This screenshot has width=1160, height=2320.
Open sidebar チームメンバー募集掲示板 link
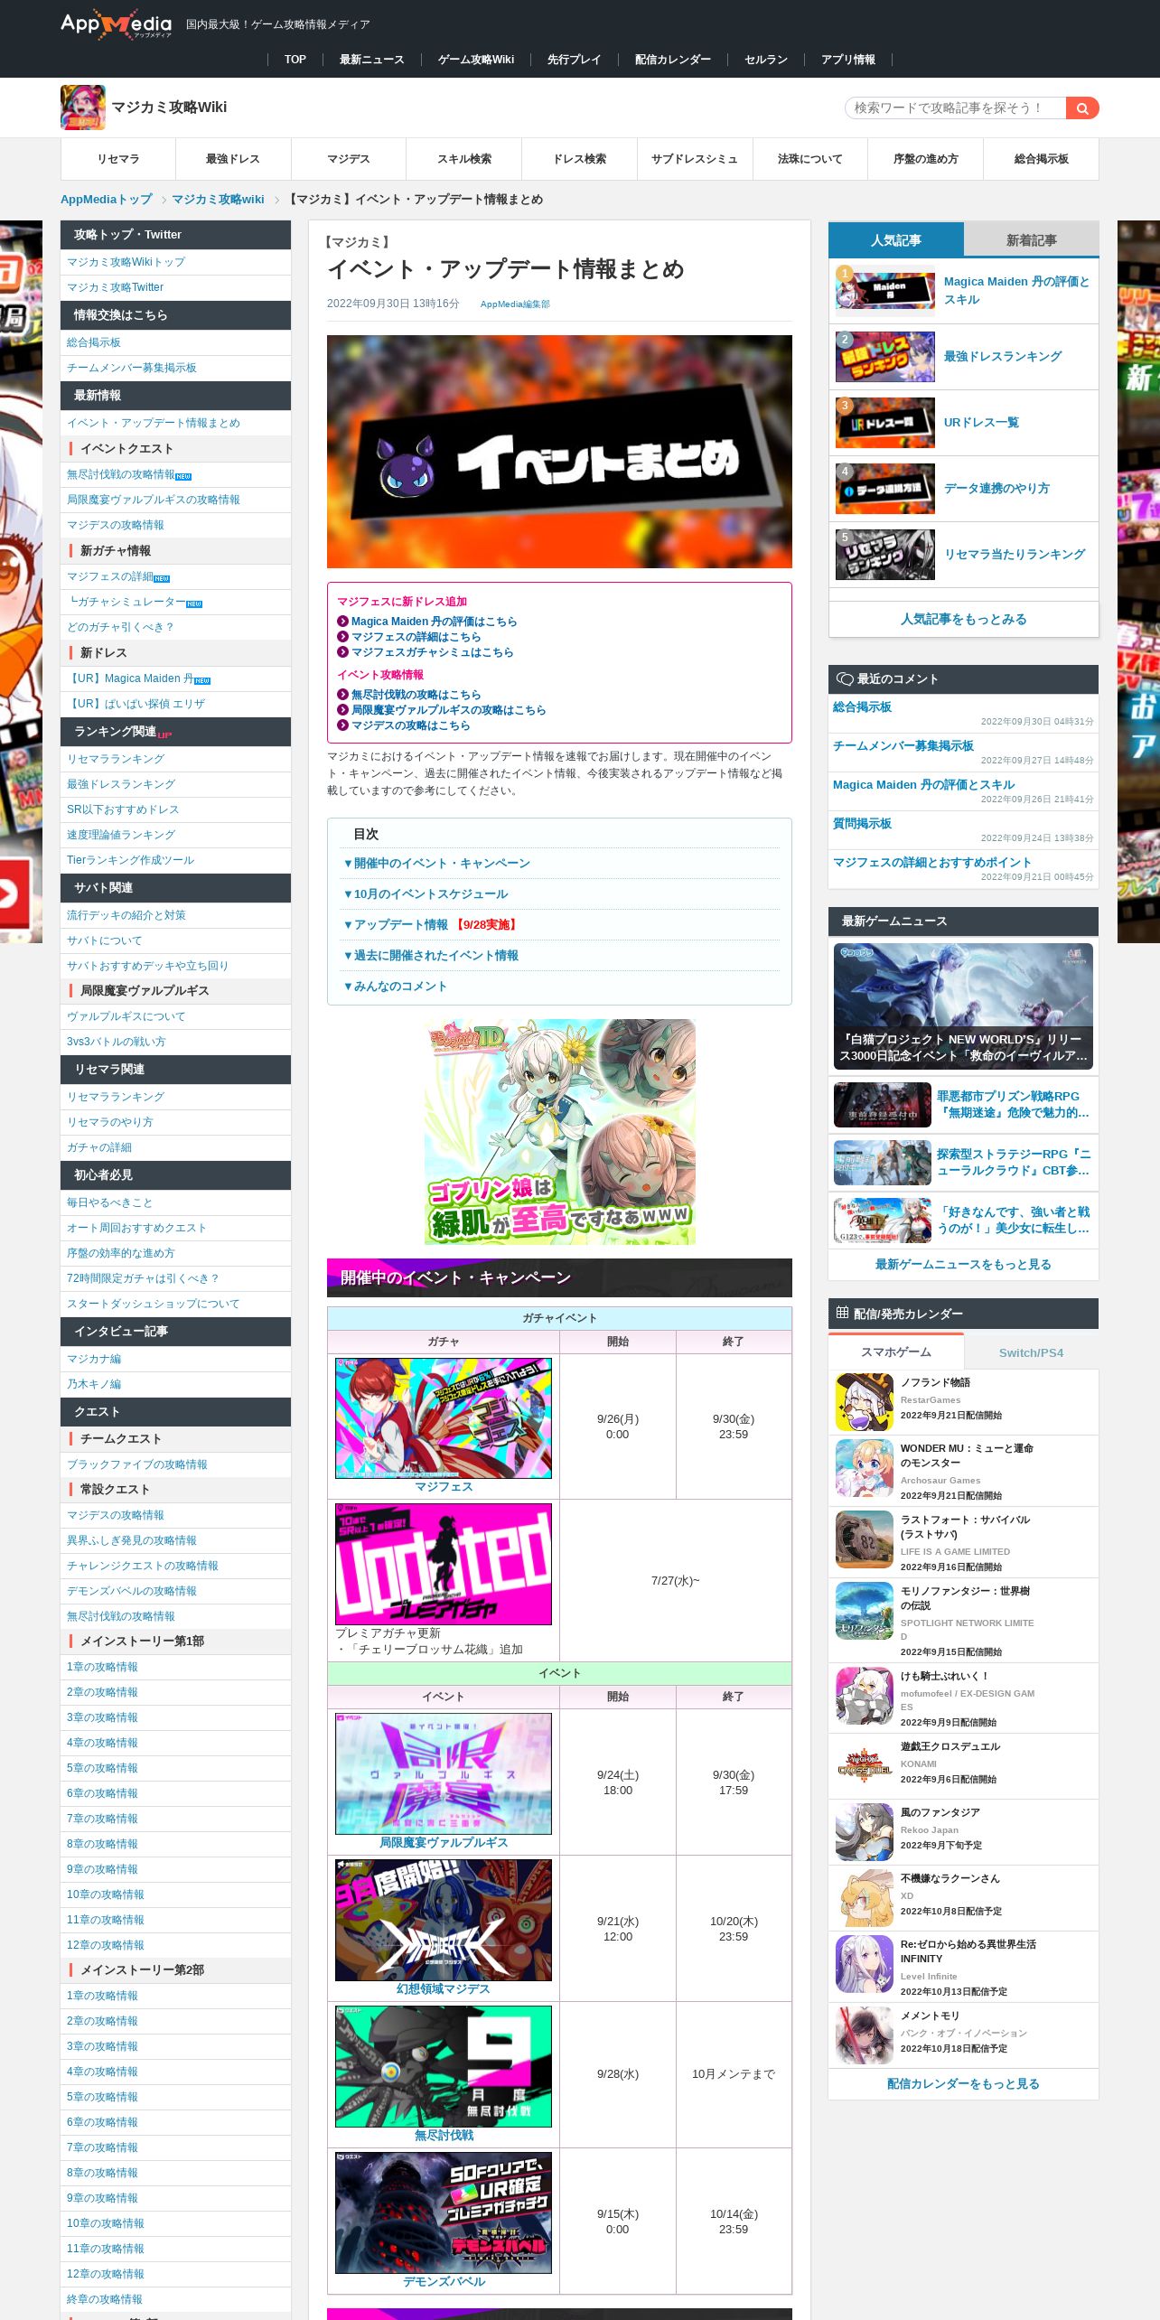[132, 368]
